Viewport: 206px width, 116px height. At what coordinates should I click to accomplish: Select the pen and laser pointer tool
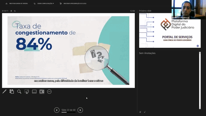click(x=4, y=92)
